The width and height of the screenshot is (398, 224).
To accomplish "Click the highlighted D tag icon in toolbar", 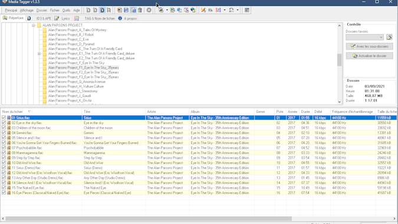I will click(102, 10).
